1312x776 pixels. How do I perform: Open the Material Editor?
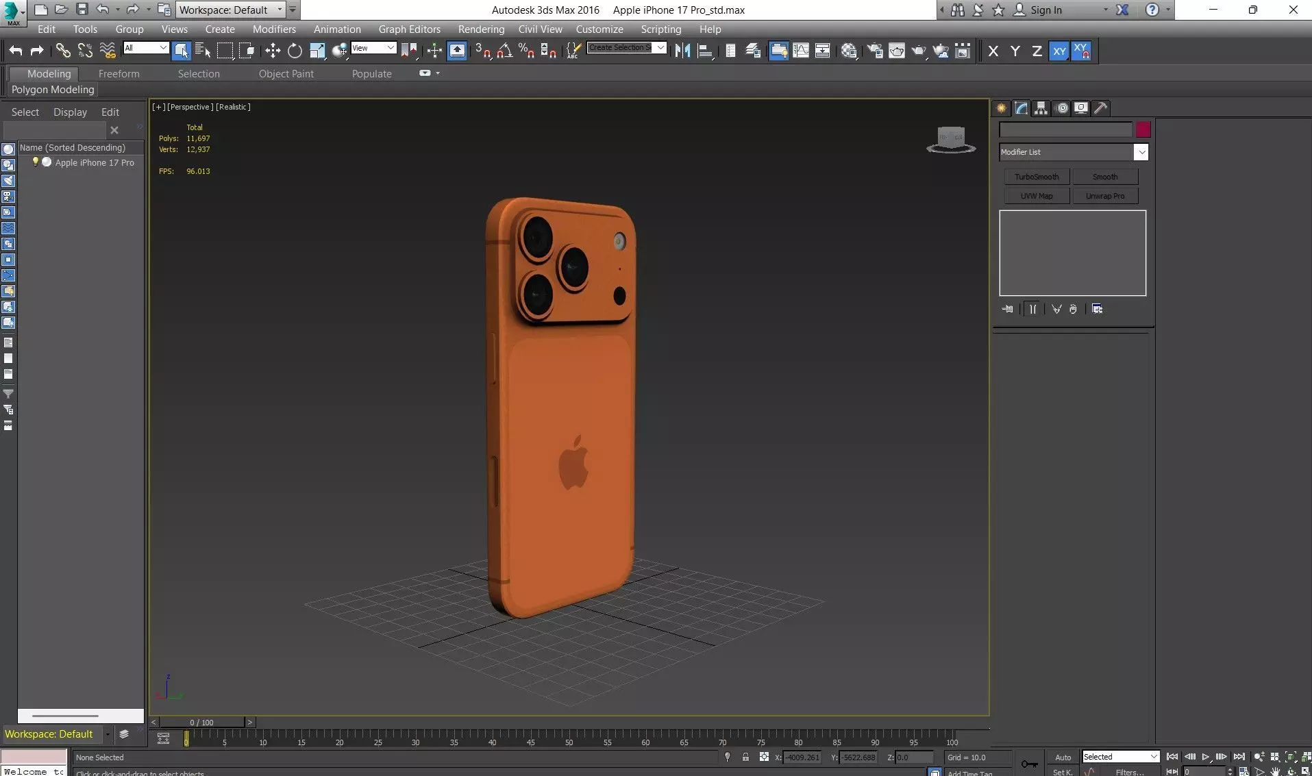click(849, 51)
